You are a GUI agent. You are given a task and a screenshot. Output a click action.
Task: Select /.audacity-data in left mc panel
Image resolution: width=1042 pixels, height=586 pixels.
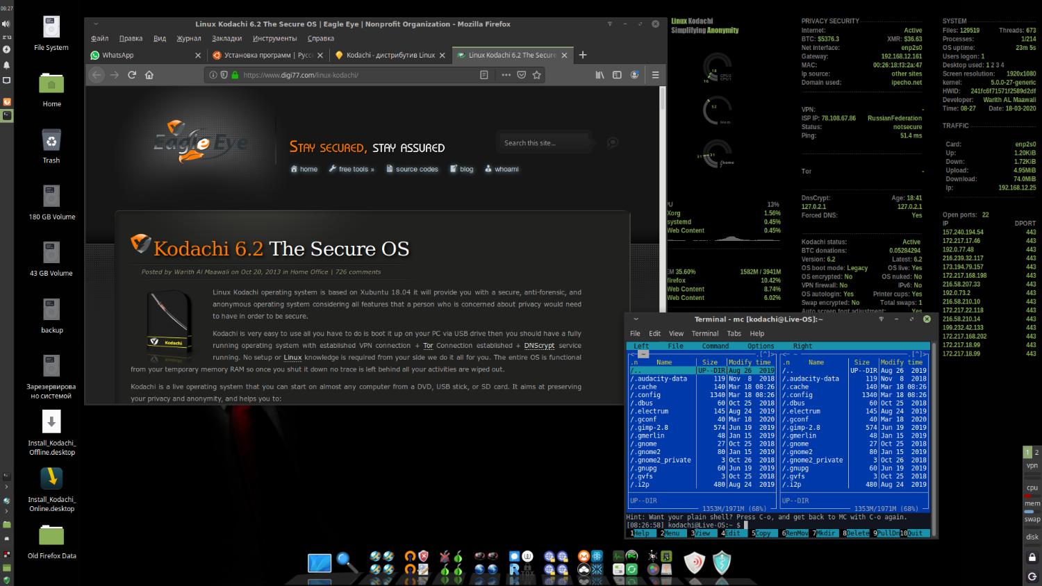pyautogui.click(x=702, y=379)
